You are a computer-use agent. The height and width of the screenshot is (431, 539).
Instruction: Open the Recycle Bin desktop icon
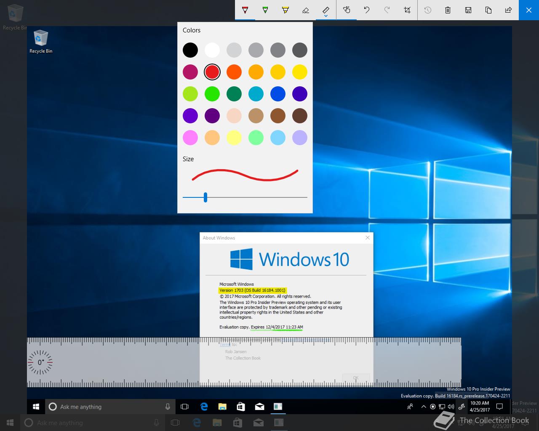[x=41, y=42]
